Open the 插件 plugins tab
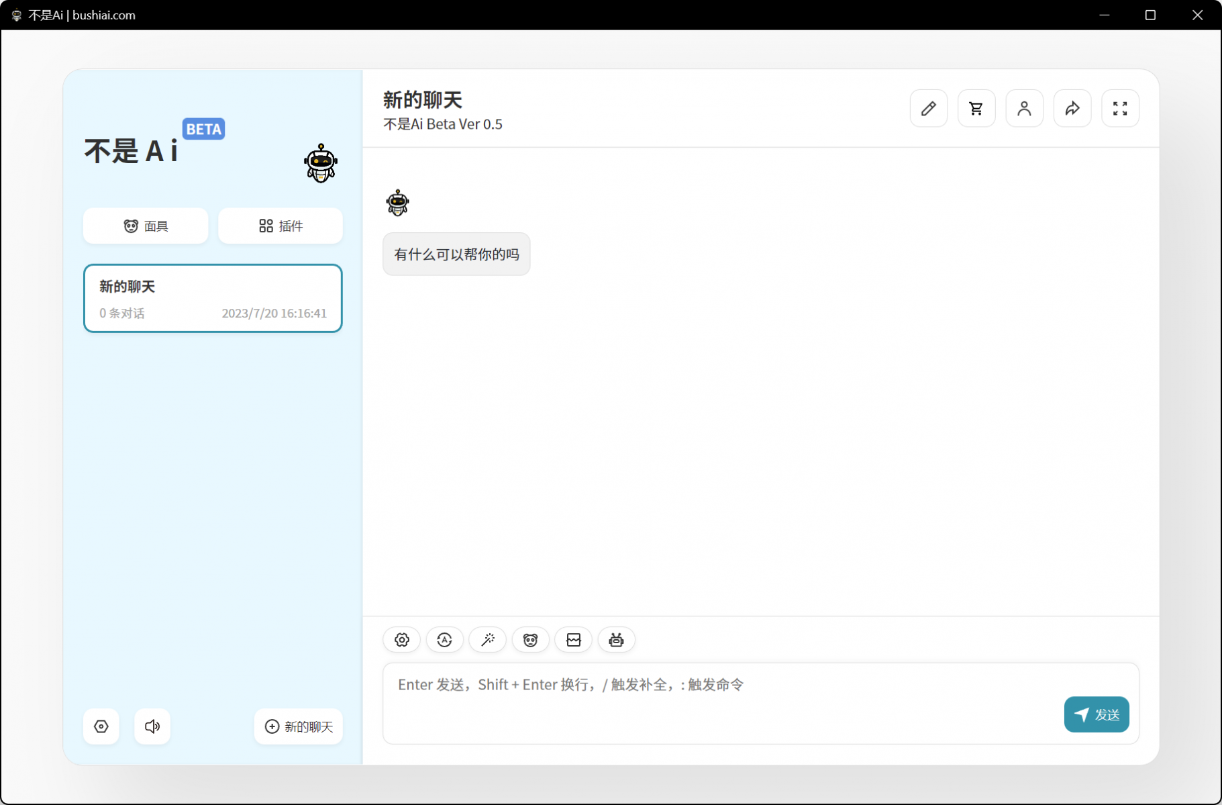The width and height of the screenshot is (1222, 805). (x=281, y=226)
